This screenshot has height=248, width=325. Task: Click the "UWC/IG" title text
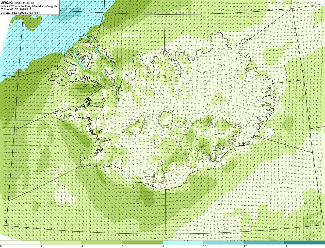[7, 3]
